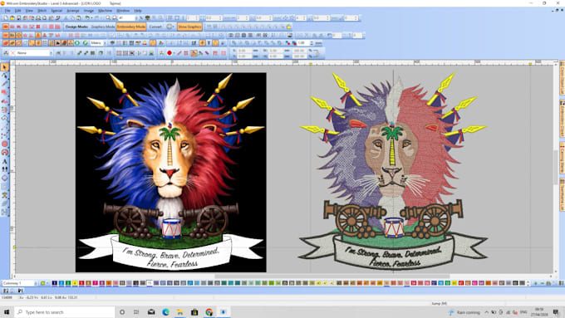Select green color swatch 3

click(68, 283)
